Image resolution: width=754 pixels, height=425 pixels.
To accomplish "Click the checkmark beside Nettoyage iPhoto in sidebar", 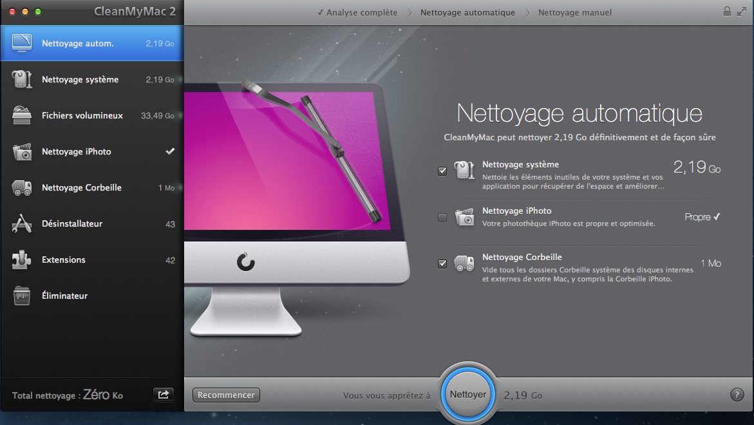I will point(170,151).
